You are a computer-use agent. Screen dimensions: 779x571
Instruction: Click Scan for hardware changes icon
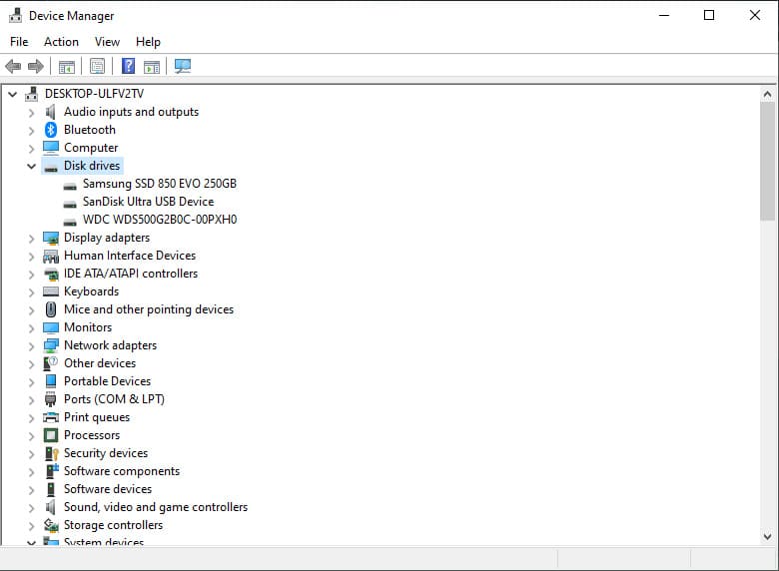pyautogui.click(x=183, y=66)
